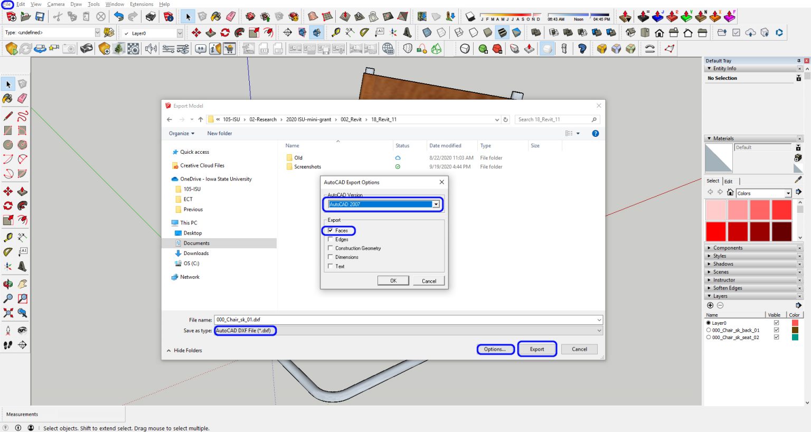Select the Zoom magnifier tool
This screenshot has width=811, height=432.
point(8,298)
